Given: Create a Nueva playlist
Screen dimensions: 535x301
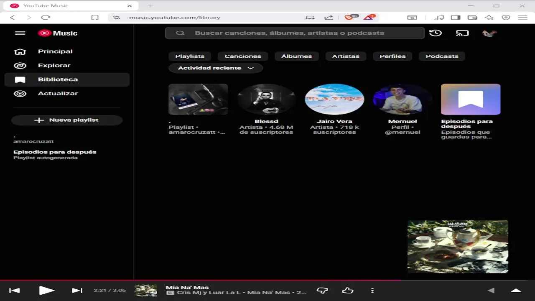Looking at the screenshot, I should [x=67, y=120].
